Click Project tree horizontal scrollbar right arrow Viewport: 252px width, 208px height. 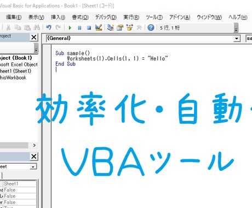coord(35,145)
